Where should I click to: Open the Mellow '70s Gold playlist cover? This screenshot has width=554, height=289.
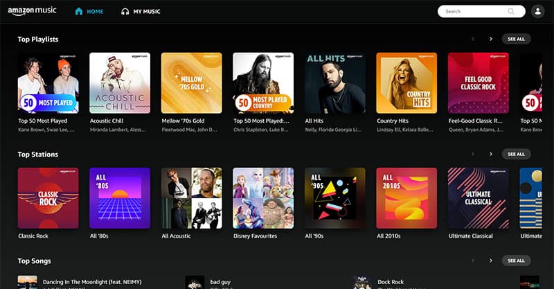click(192, 83)
